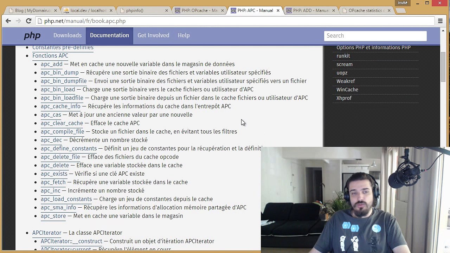This screenshot has width=450, height=253.
Task: Open the apc_load_constants function link
Action: pos(66,199)
